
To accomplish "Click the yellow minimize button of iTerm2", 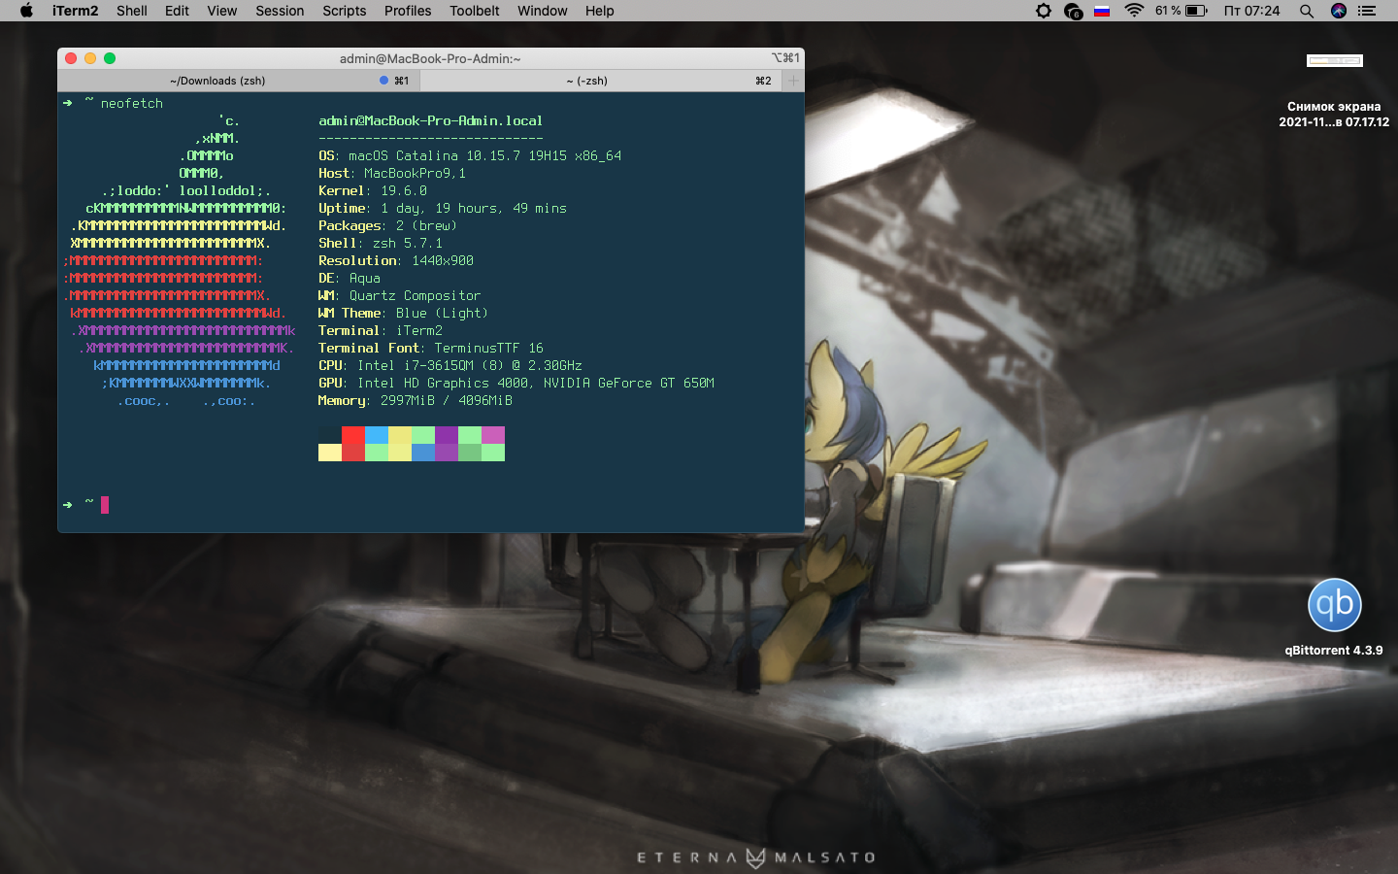I will [x=90, y=58].
